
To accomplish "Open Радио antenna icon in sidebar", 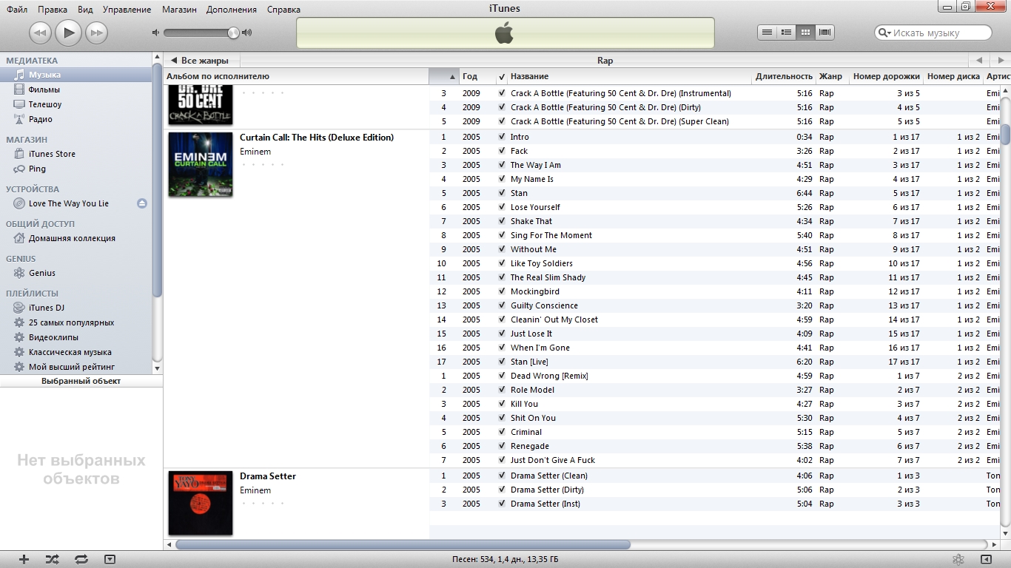I will point(19,119).
